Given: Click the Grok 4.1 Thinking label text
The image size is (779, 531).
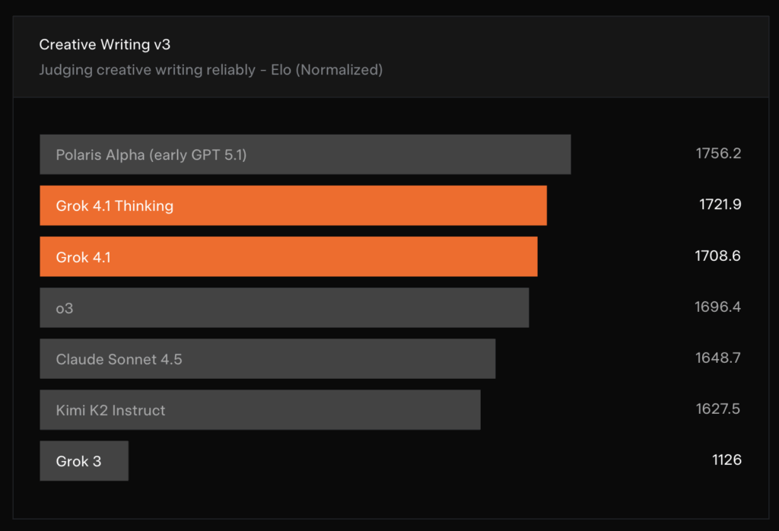Looking at the screenshot, I should pos(115,206).
